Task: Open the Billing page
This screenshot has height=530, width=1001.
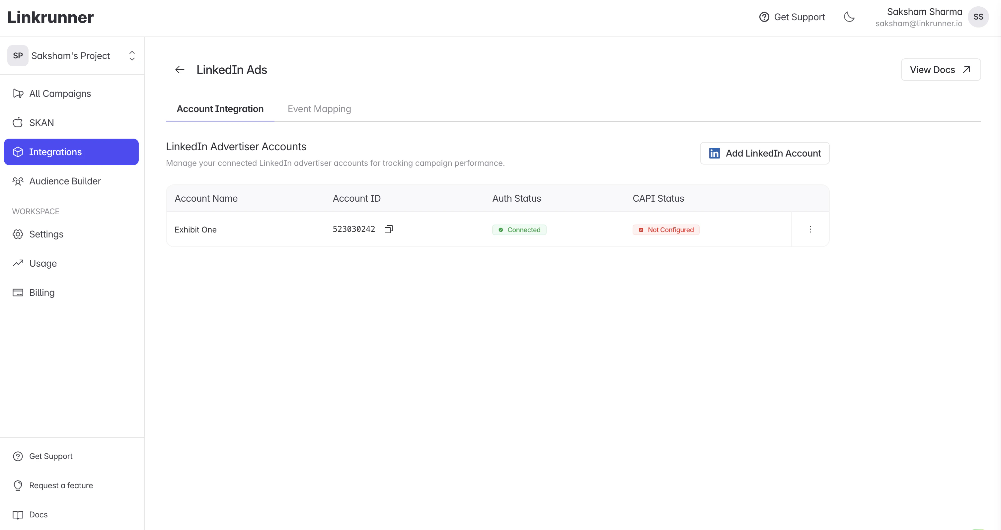Action: tap(42, 293)
